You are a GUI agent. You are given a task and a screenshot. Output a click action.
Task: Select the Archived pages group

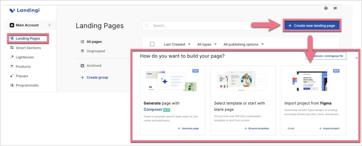(x=94, y=65)
